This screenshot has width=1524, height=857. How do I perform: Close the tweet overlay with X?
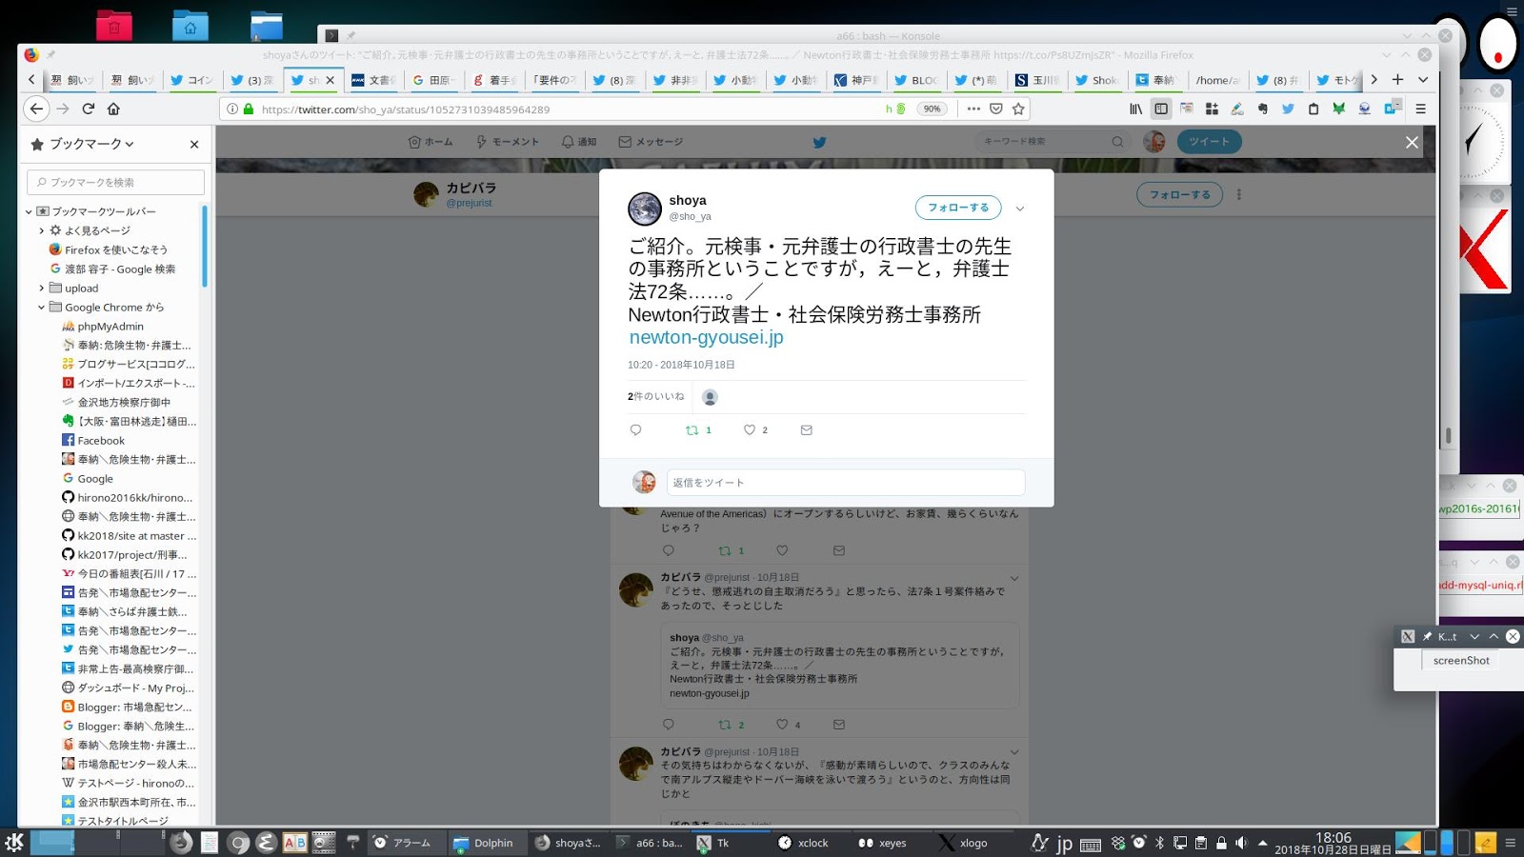[x=1412, y=142]
